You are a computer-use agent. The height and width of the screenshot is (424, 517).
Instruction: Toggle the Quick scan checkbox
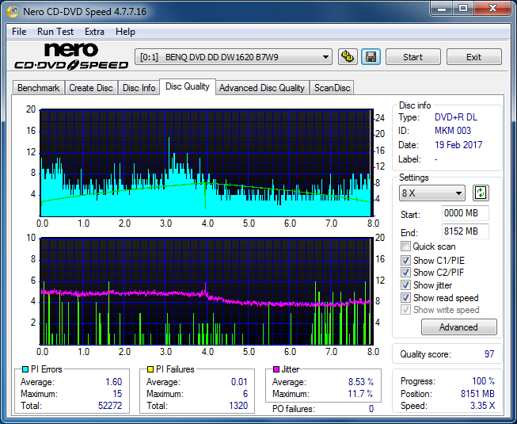(x=405, y=246)
